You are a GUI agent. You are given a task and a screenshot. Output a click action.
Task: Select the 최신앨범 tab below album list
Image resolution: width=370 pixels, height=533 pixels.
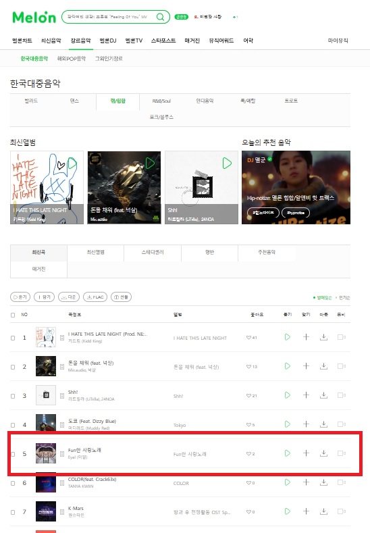95,252
